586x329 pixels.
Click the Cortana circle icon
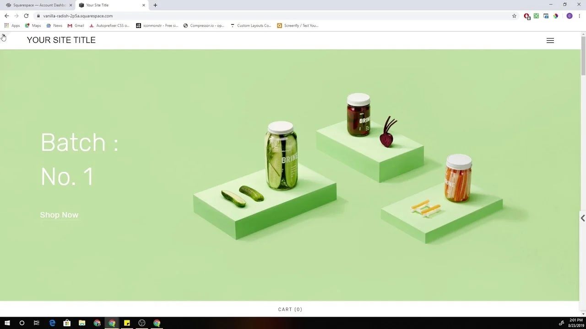pos(22,323)
